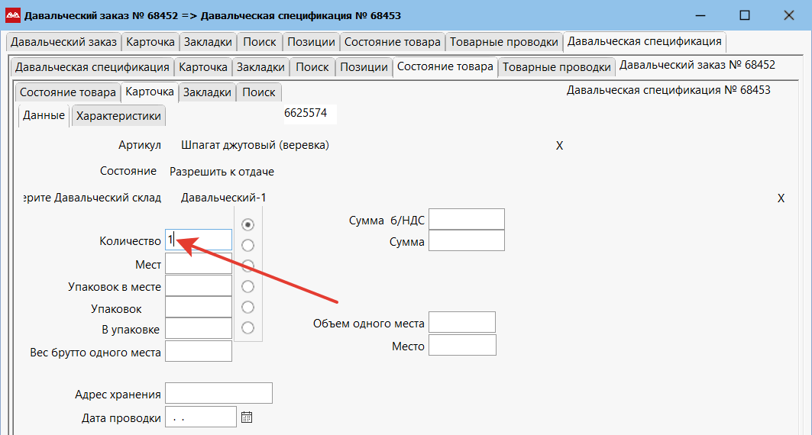The image size is (812, 435).
Task: Open the calendar picker for Дата проводки
Action: 247,417
